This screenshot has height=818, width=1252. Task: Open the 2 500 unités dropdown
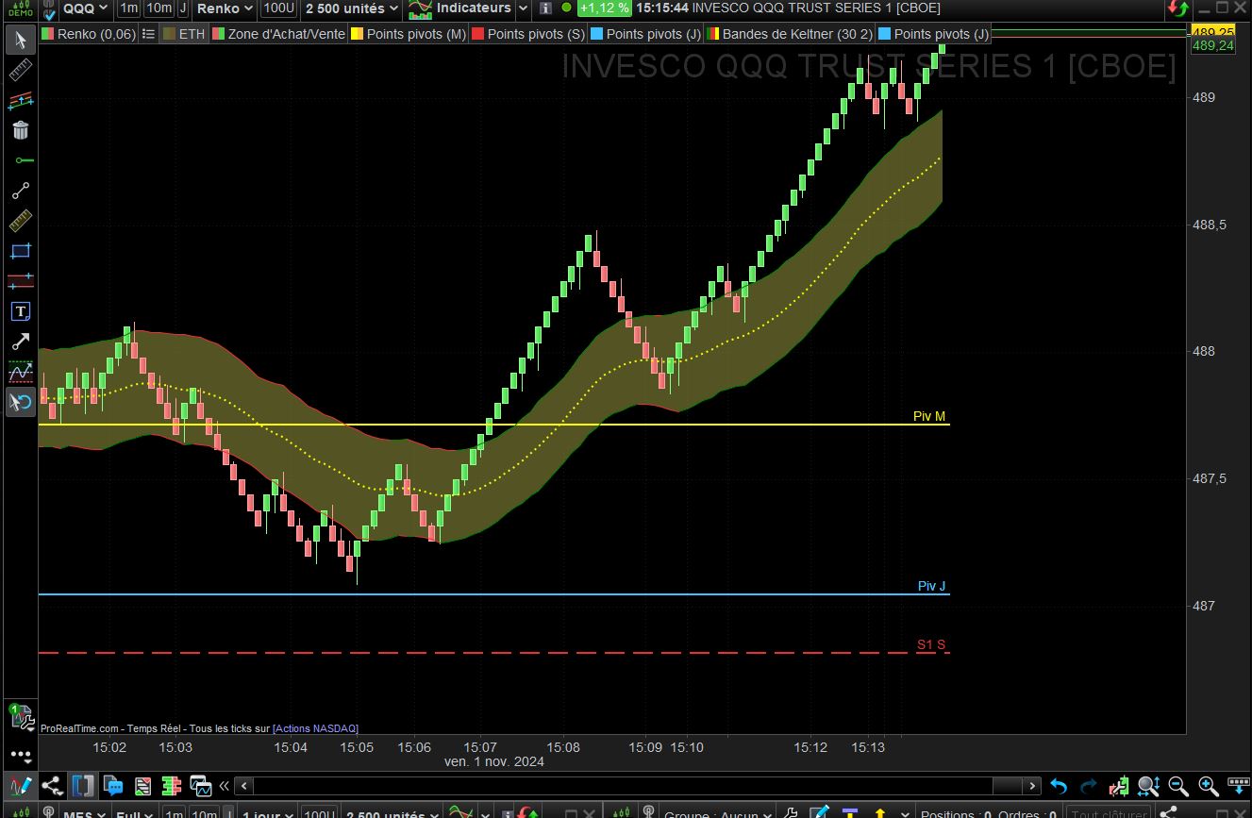click(351, 8)
